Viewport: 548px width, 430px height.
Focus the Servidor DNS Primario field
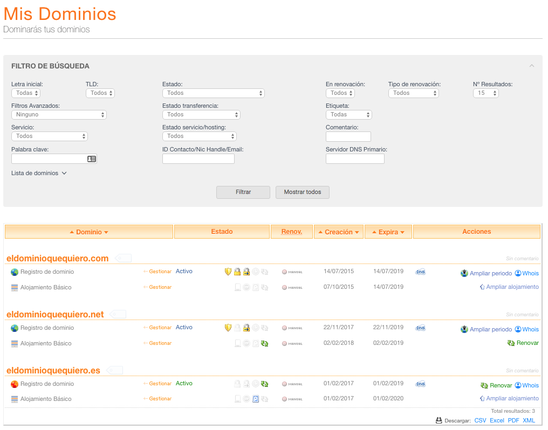click(x=355, y=159)
